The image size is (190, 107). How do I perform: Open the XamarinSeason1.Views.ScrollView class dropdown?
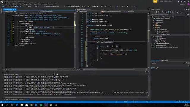point(113,12)
